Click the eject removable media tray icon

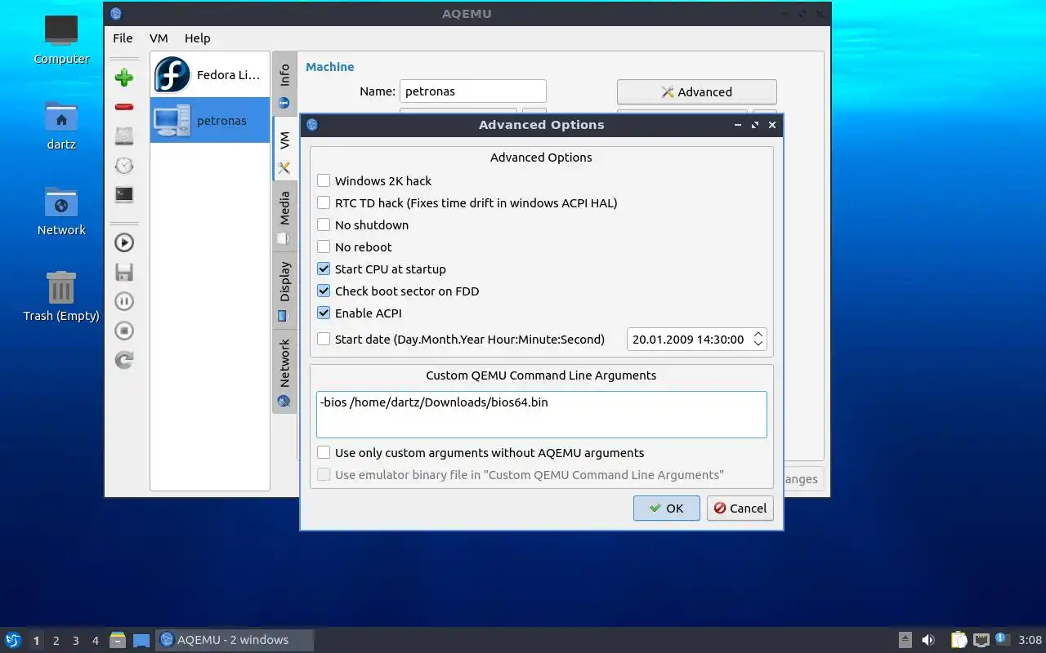pos(905,640)
